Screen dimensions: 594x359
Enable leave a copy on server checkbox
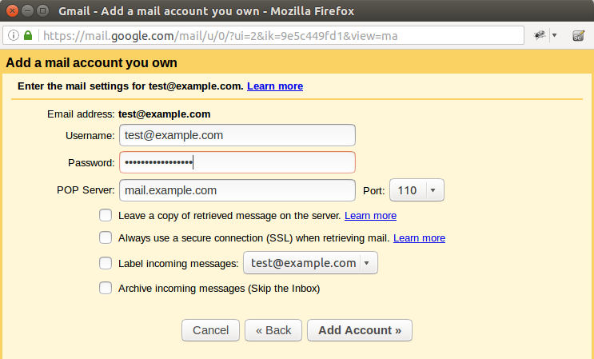pyautogui.click(x=106, y=215)
